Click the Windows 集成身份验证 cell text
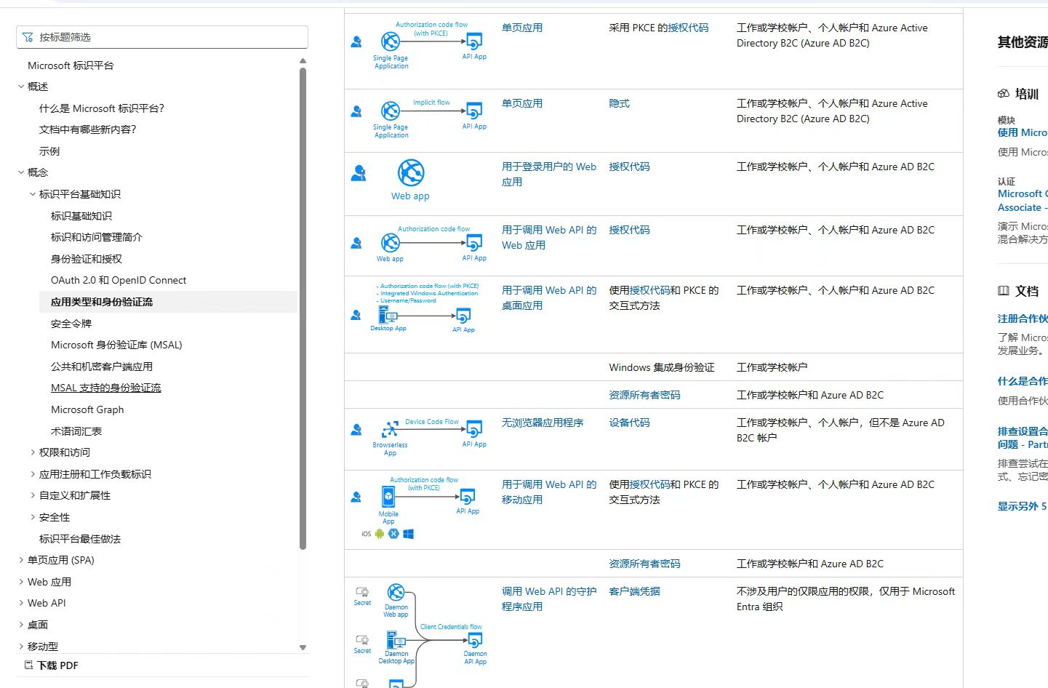The width and height of the screenshot is (1048, 688). coord(662,367)
